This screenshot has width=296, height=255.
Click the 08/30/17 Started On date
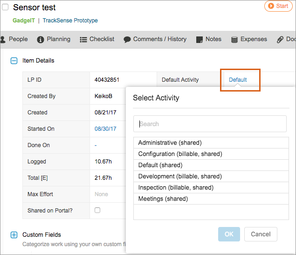point(105,129)
